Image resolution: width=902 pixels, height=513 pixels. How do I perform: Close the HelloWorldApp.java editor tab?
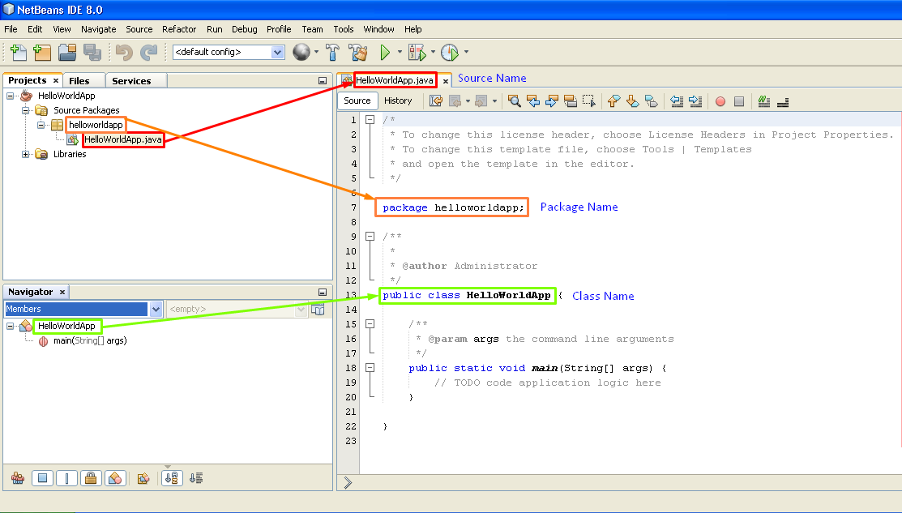click(x=445, y=81)
